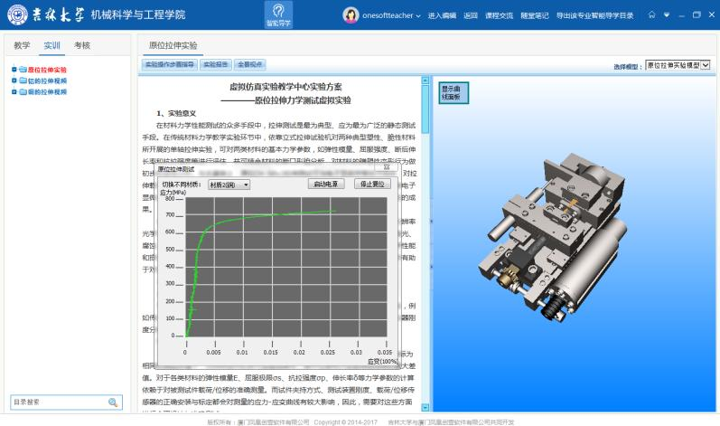Open the header dropdown triangle menu icon
720x426 pixels.
pos(667,15)
